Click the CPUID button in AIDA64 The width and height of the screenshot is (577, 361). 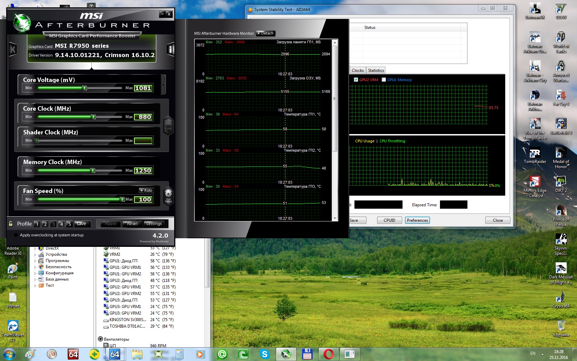click(x=389, y=220)
